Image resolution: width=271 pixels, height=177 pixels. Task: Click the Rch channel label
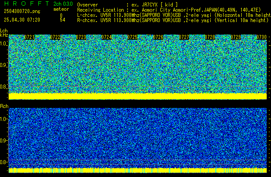[x=4, y=106]
